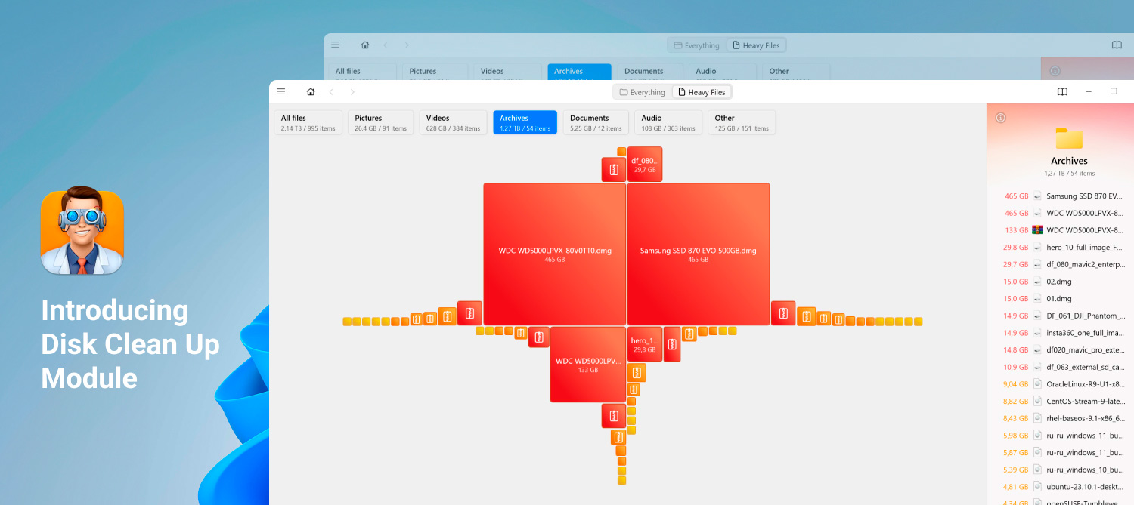Screen dimensions: 1134x505
Task: Select the OracleLinux-R9 file in list
Action: tap(1085, 384)
